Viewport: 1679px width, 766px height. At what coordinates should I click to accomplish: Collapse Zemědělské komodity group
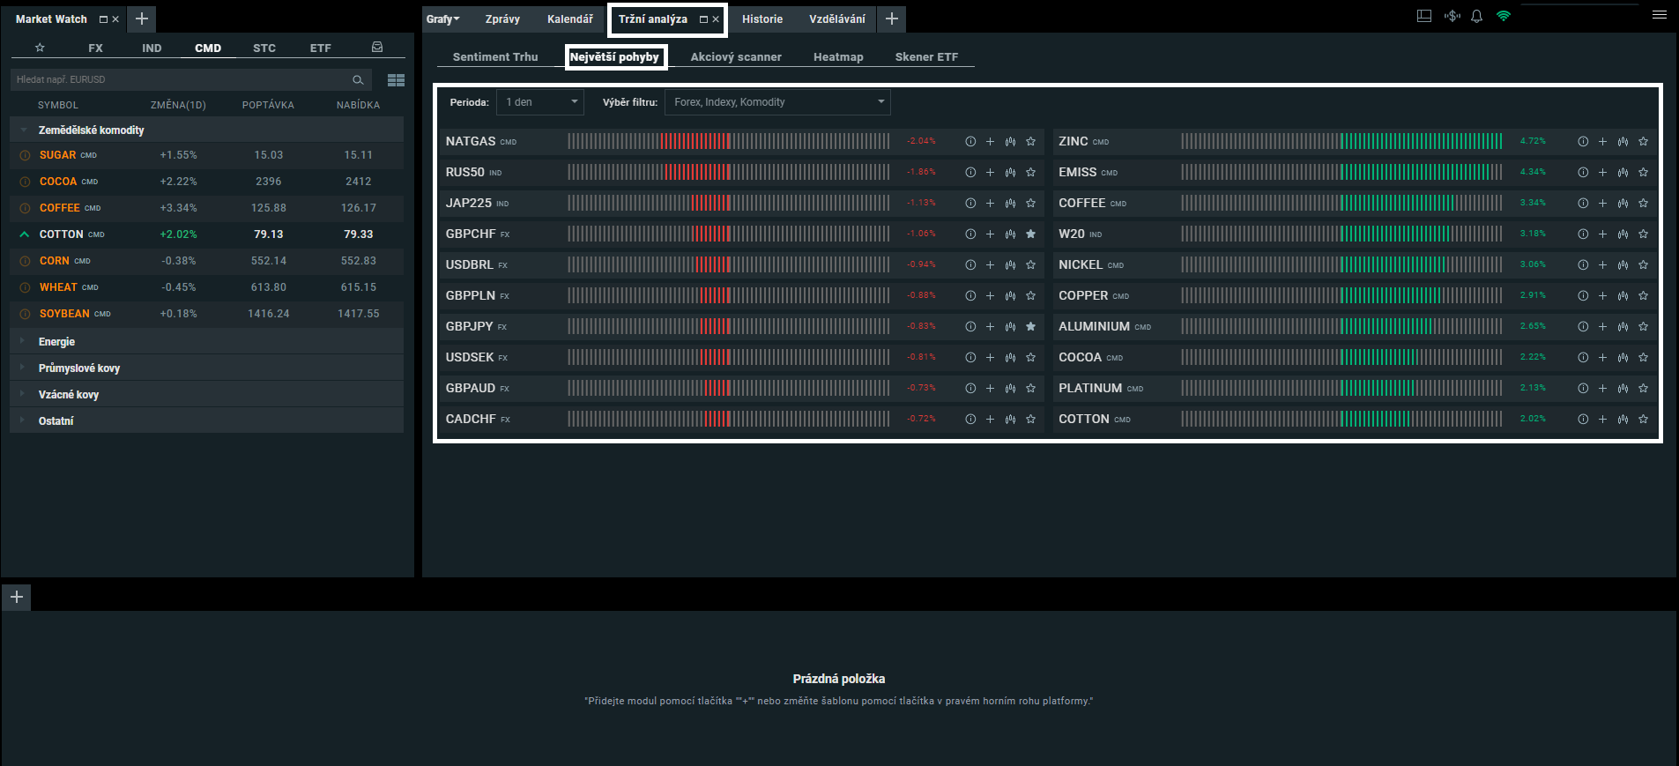[x=206, y=130]
